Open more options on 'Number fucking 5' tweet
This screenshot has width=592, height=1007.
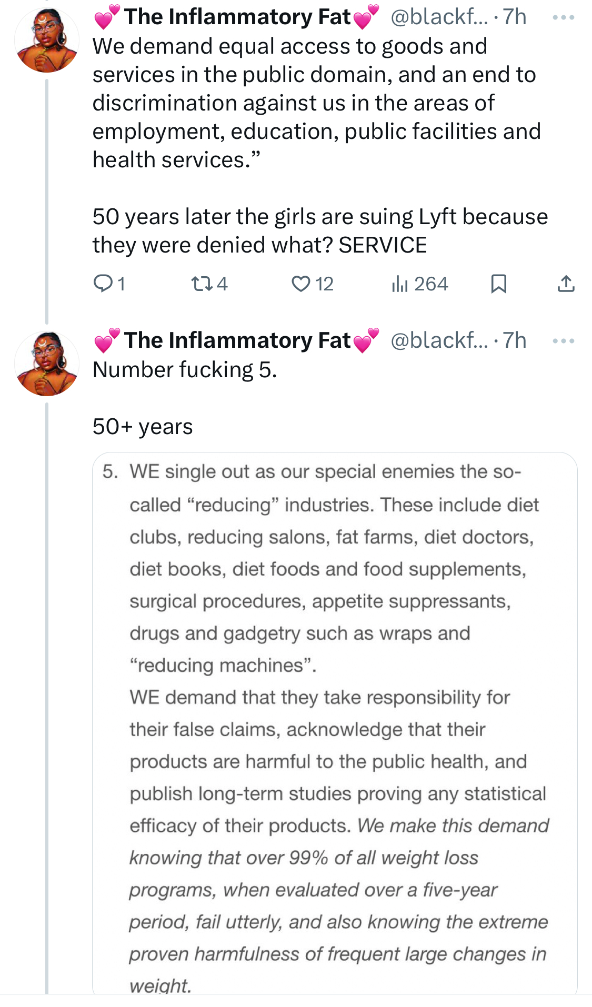tap(564, 341)
